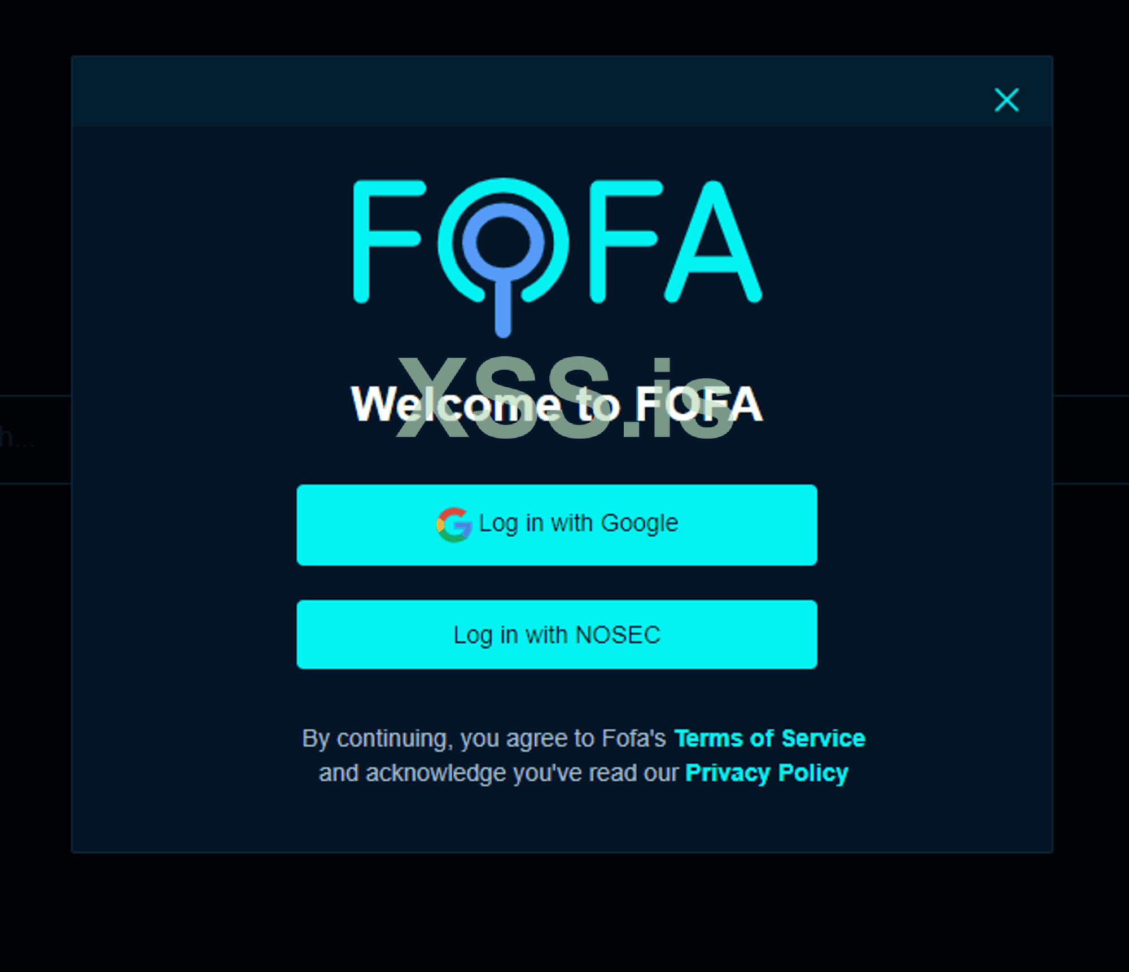Log in with NOSEC
The image size is (1129, 972).
(x=557, y=634)
